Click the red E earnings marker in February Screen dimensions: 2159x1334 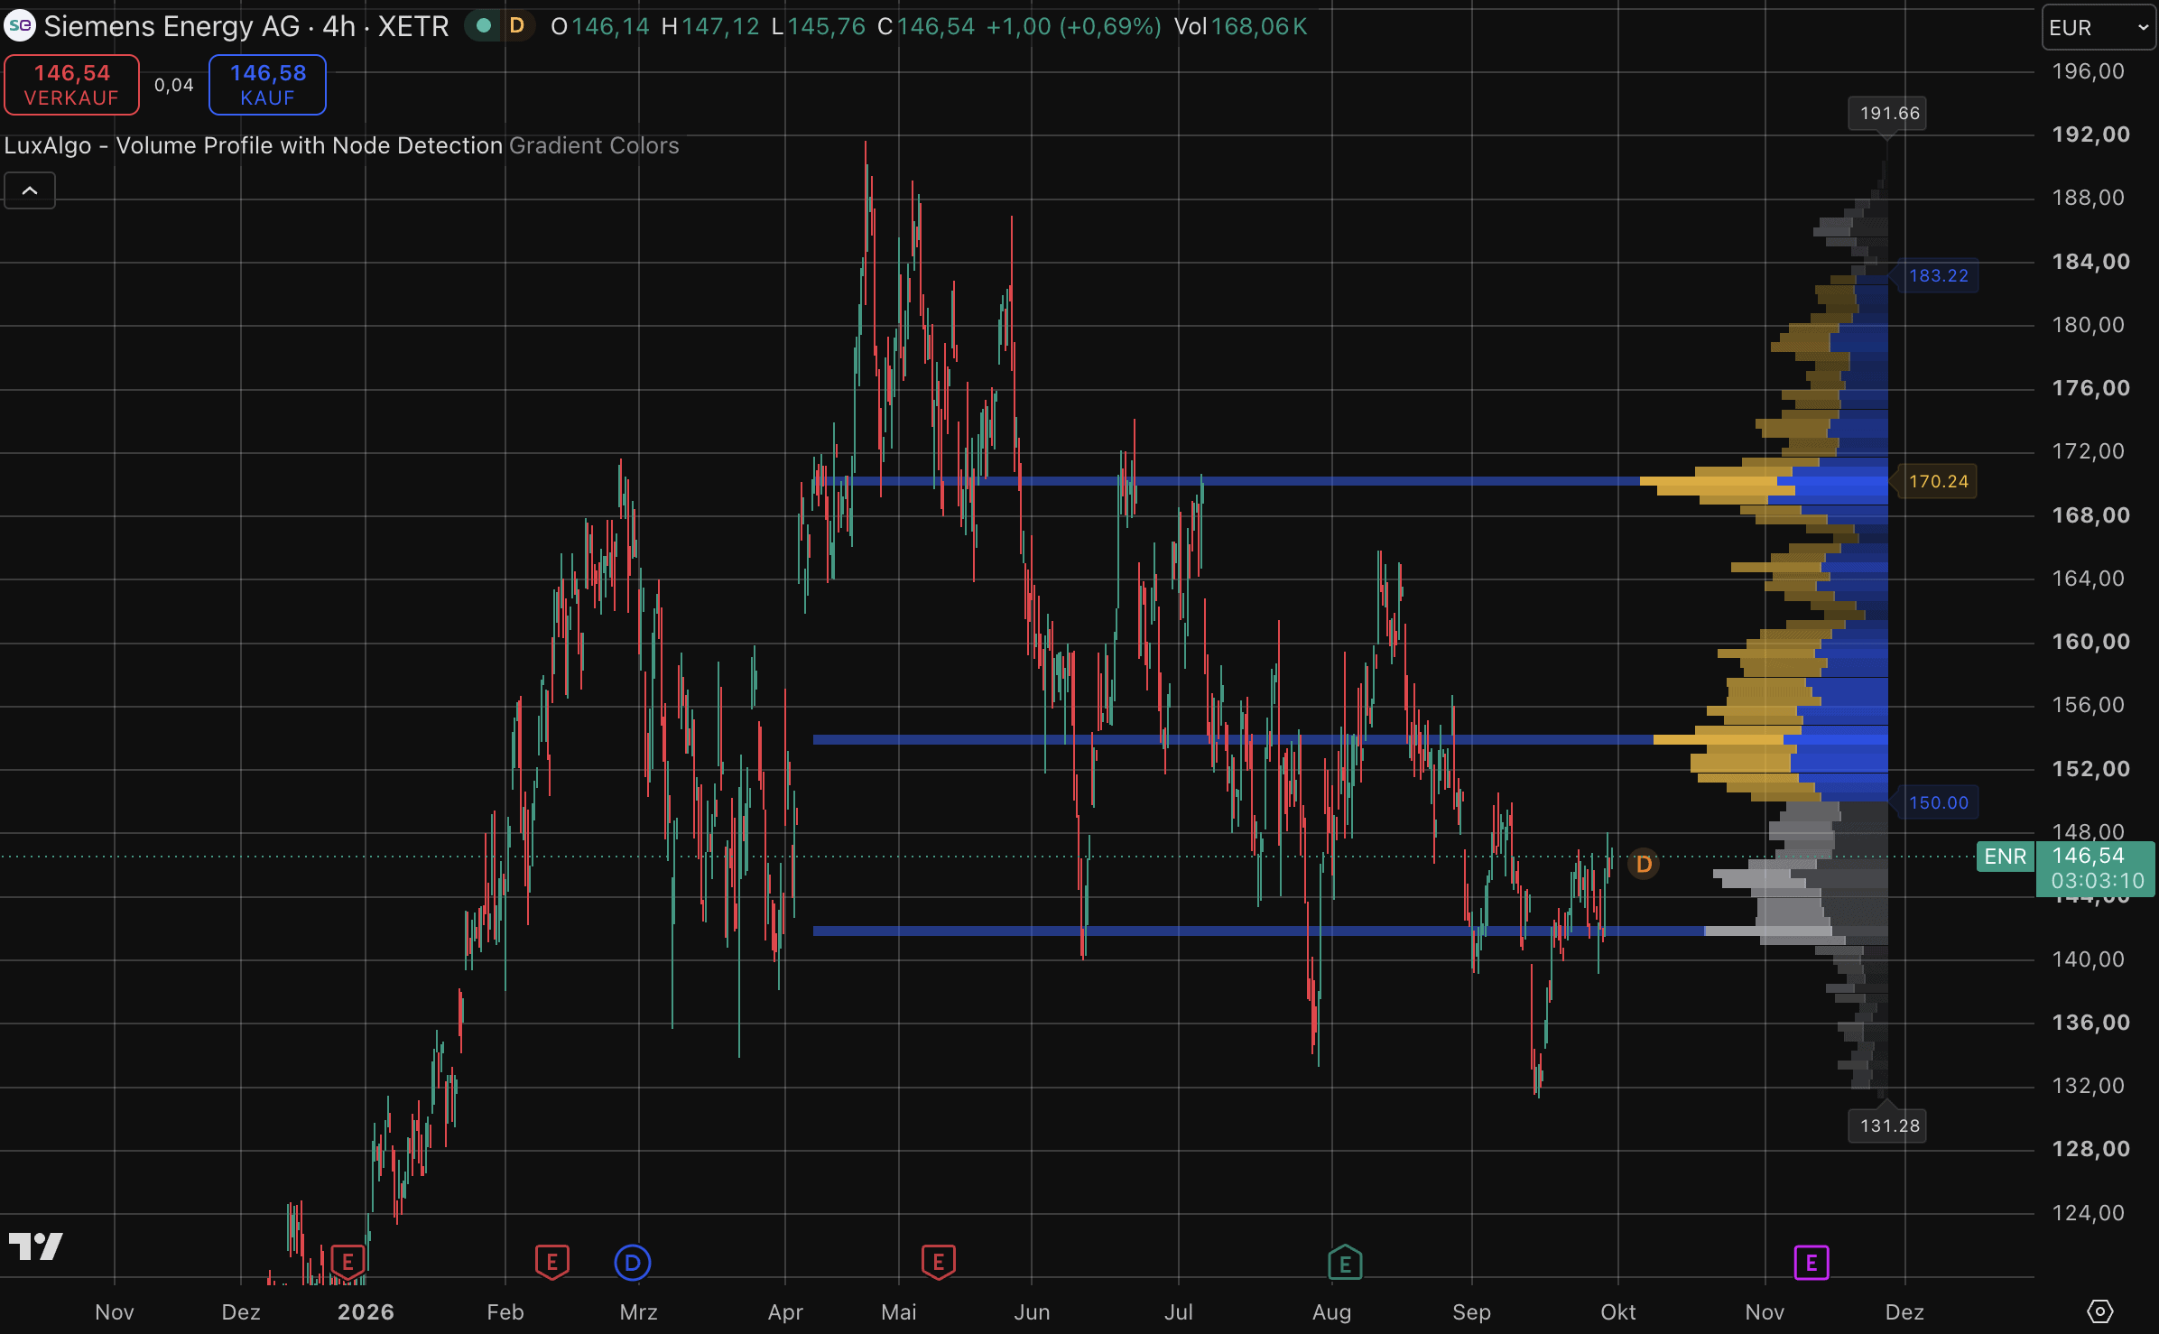[551, 1262]
